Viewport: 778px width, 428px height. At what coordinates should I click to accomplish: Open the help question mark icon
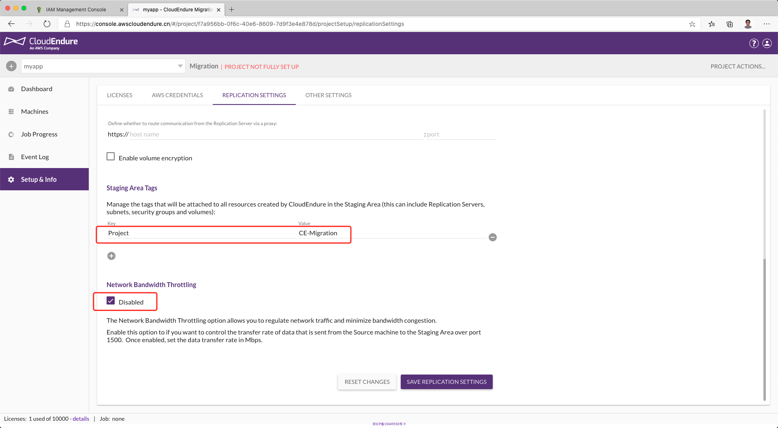pos(754,43)
